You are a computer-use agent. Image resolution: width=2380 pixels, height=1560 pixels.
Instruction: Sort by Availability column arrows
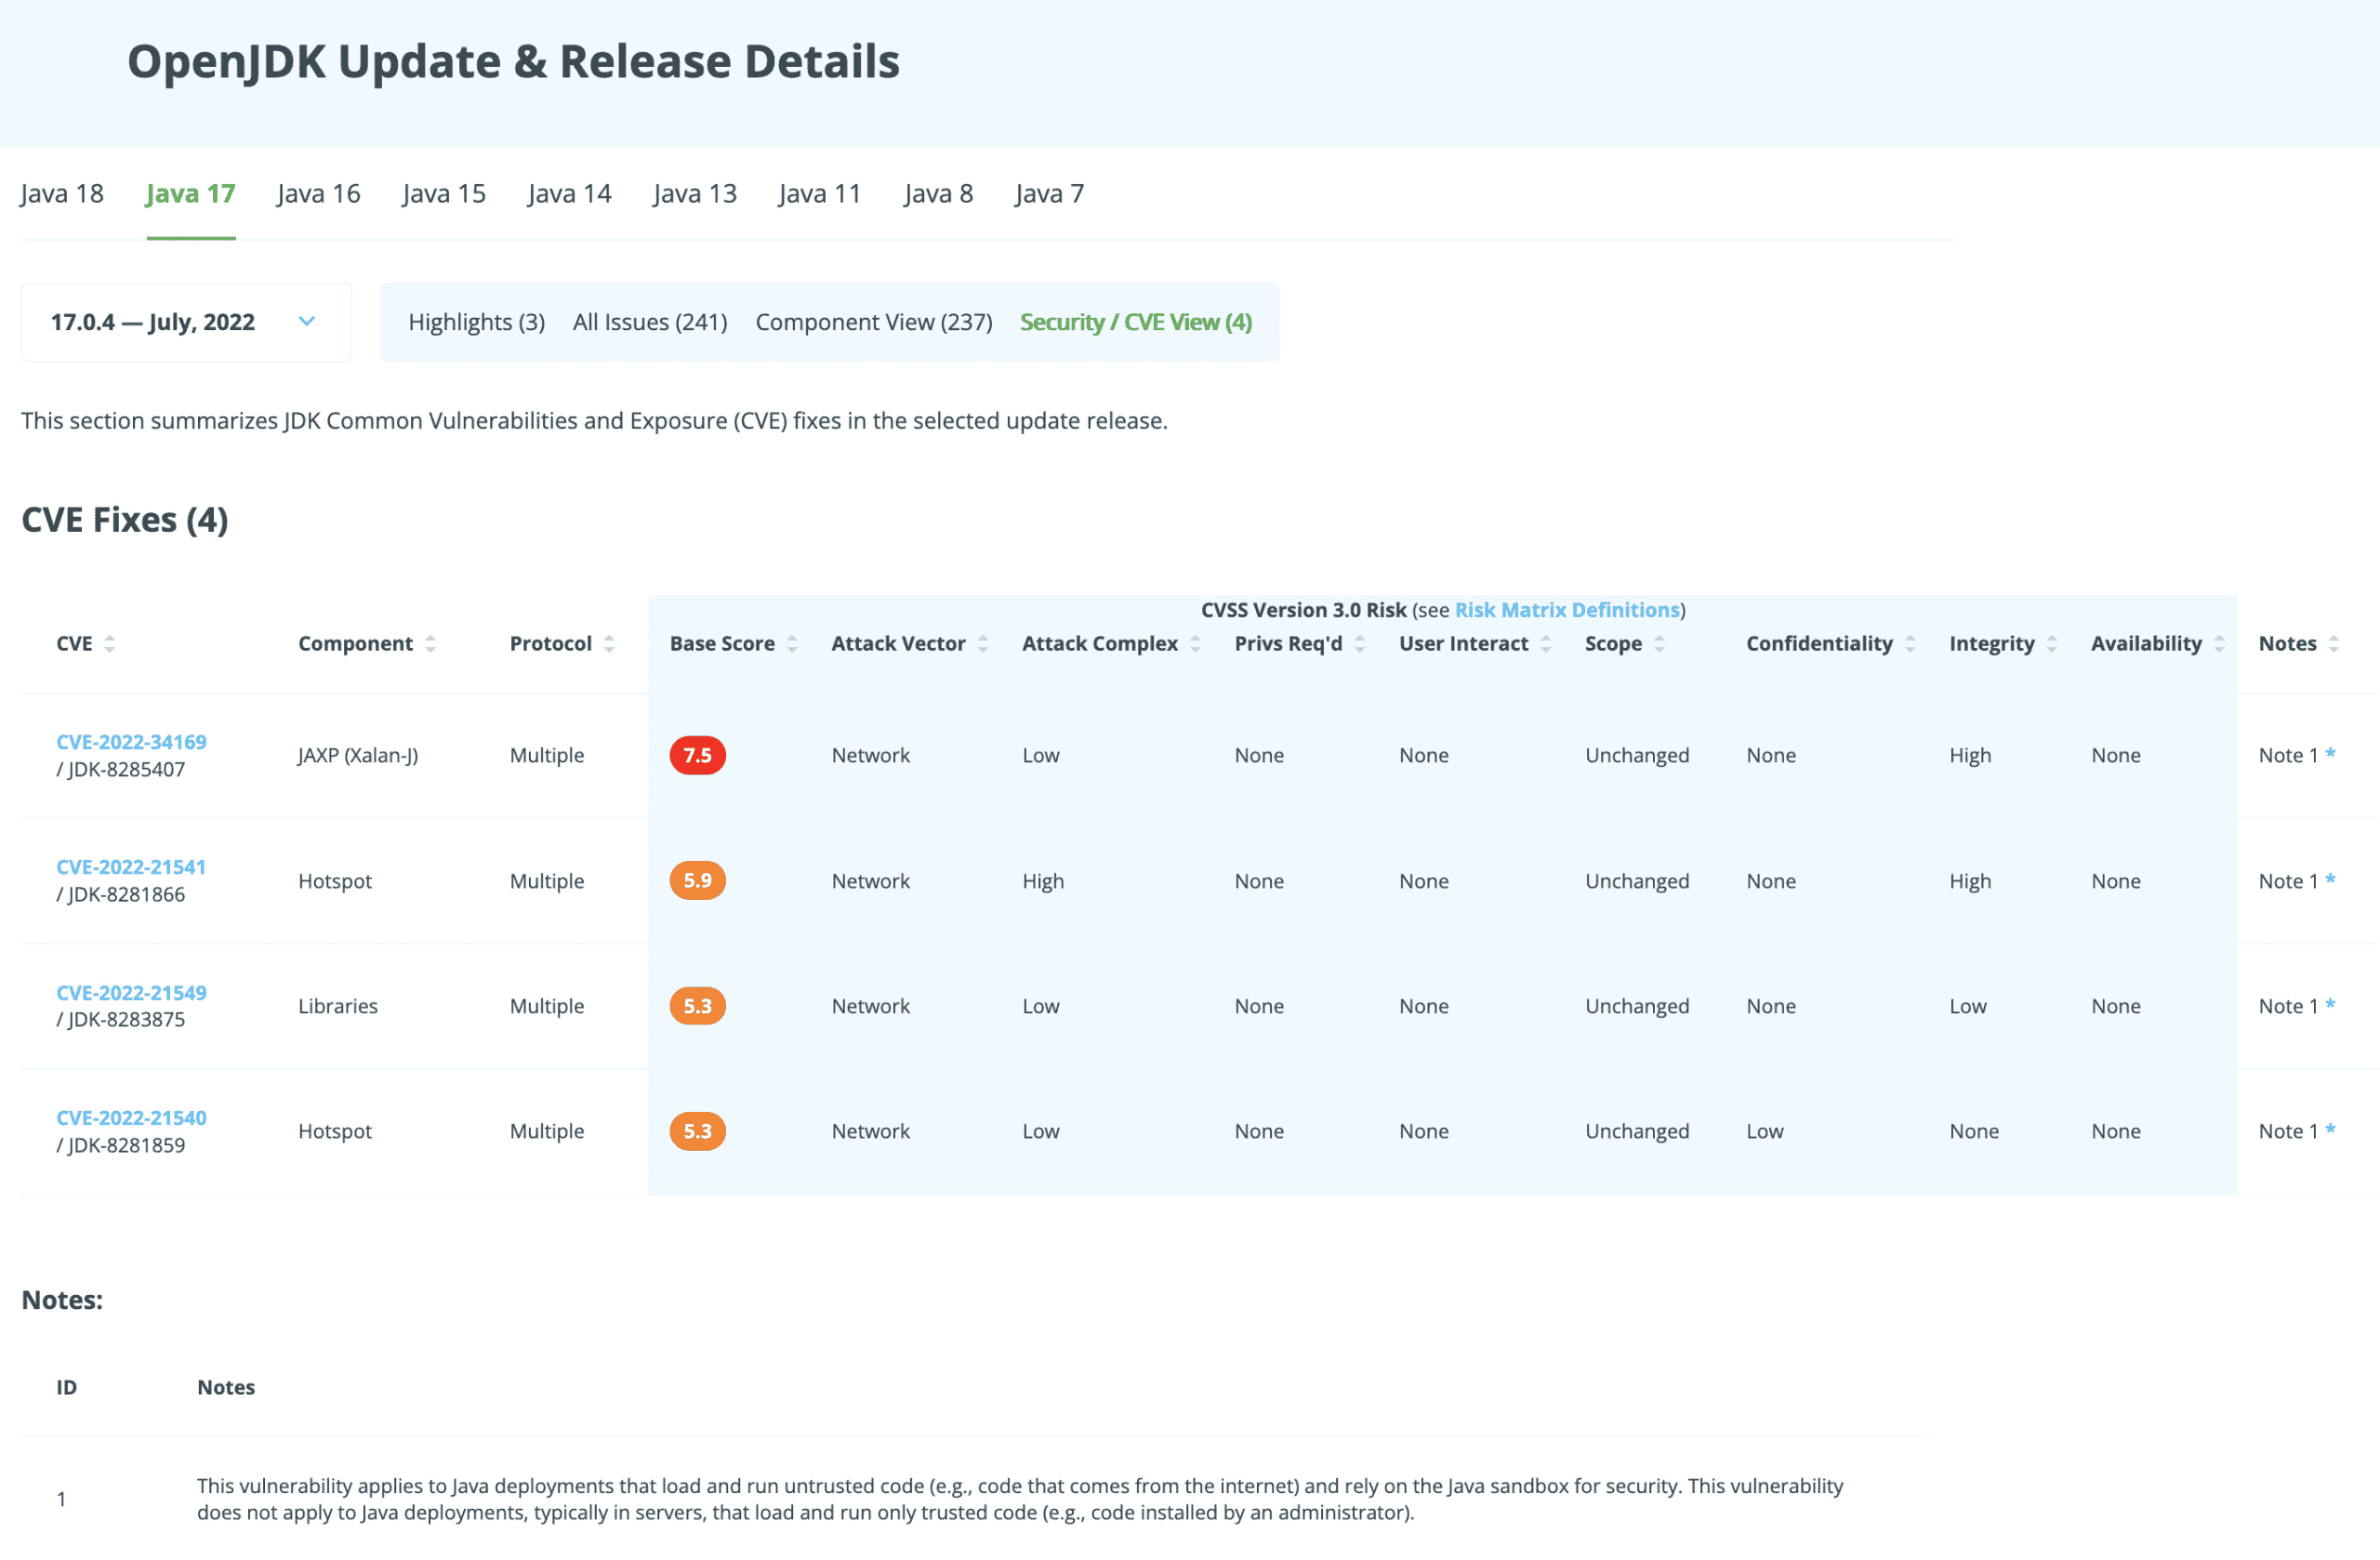[x=2219, y=644]
